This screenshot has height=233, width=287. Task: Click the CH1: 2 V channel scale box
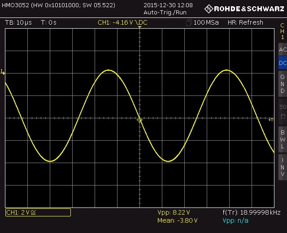pos(38,212)
